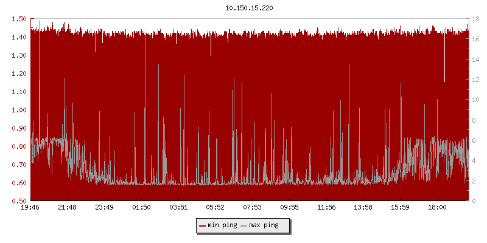Click the 21:48 time axis label
The width and height of the screenshot is (487, 243).
point(67,208)
